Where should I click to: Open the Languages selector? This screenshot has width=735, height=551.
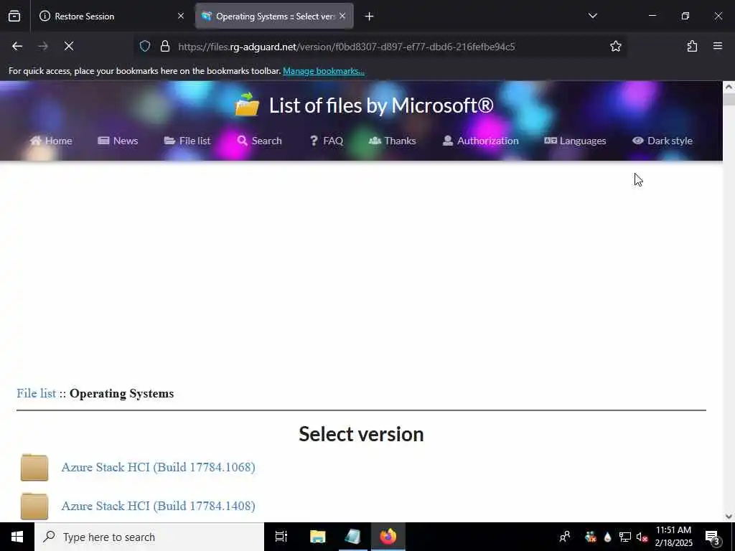click(575, 141)
